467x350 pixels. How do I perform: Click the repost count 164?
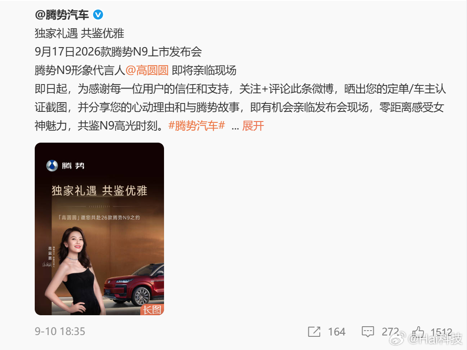click(x=336, y=332)
